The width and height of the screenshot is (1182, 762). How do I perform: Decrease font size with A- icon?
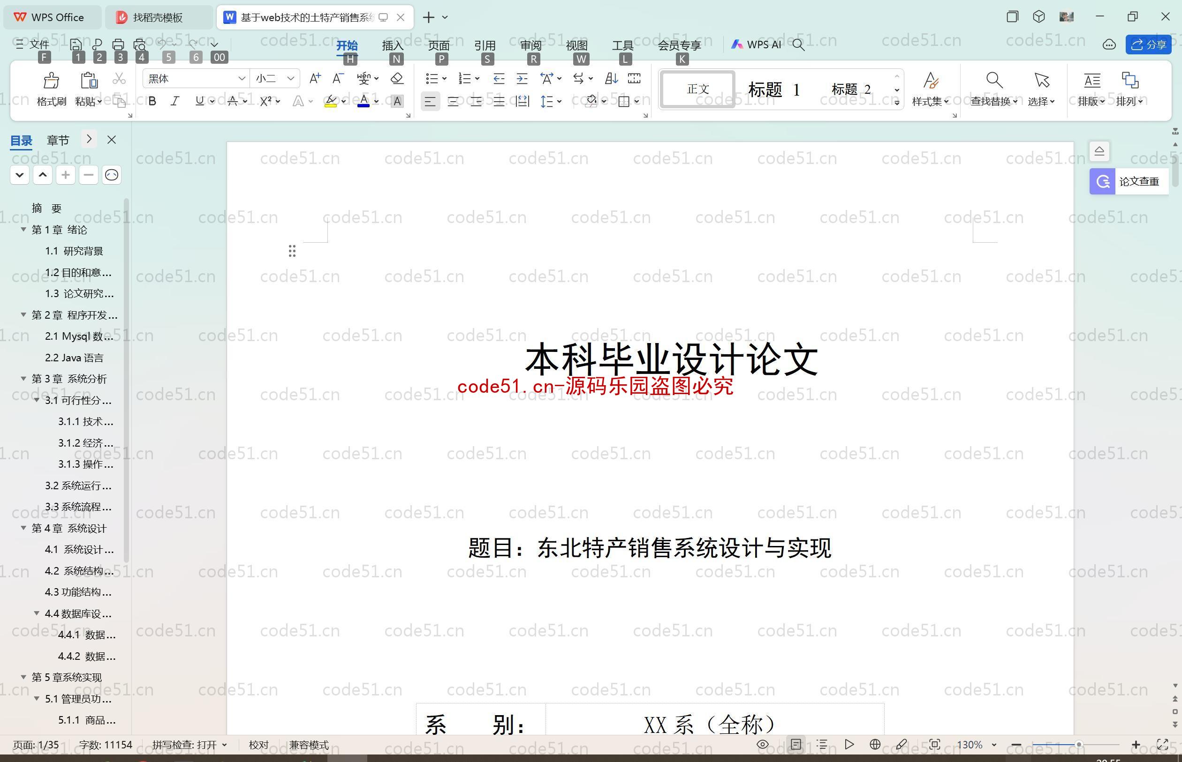[338, 78]
